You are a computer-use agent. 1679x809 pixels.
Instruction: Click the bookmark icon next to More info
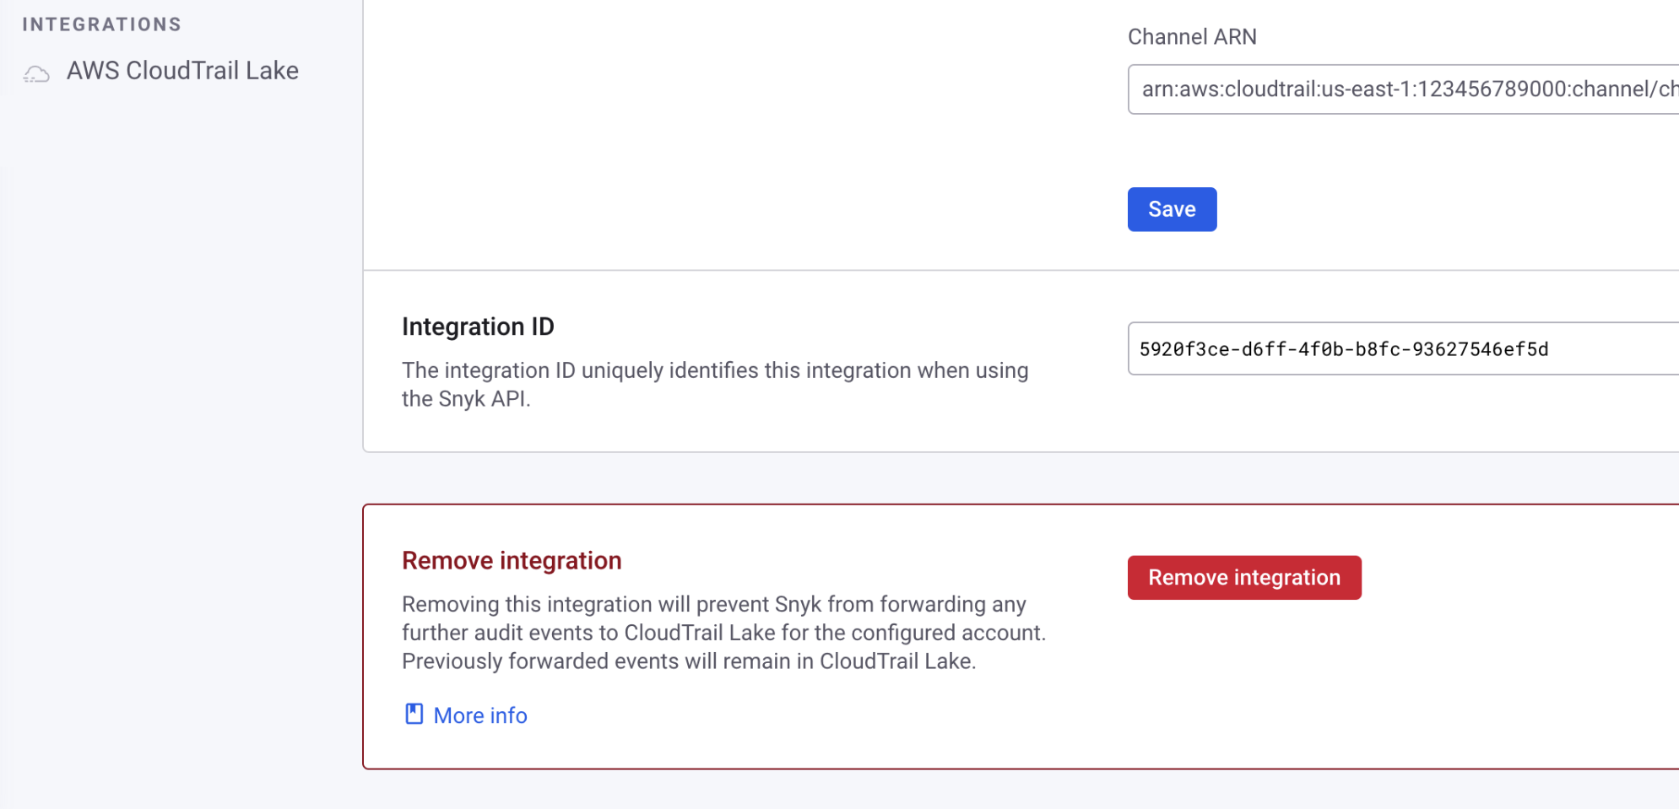click(413, 715)
